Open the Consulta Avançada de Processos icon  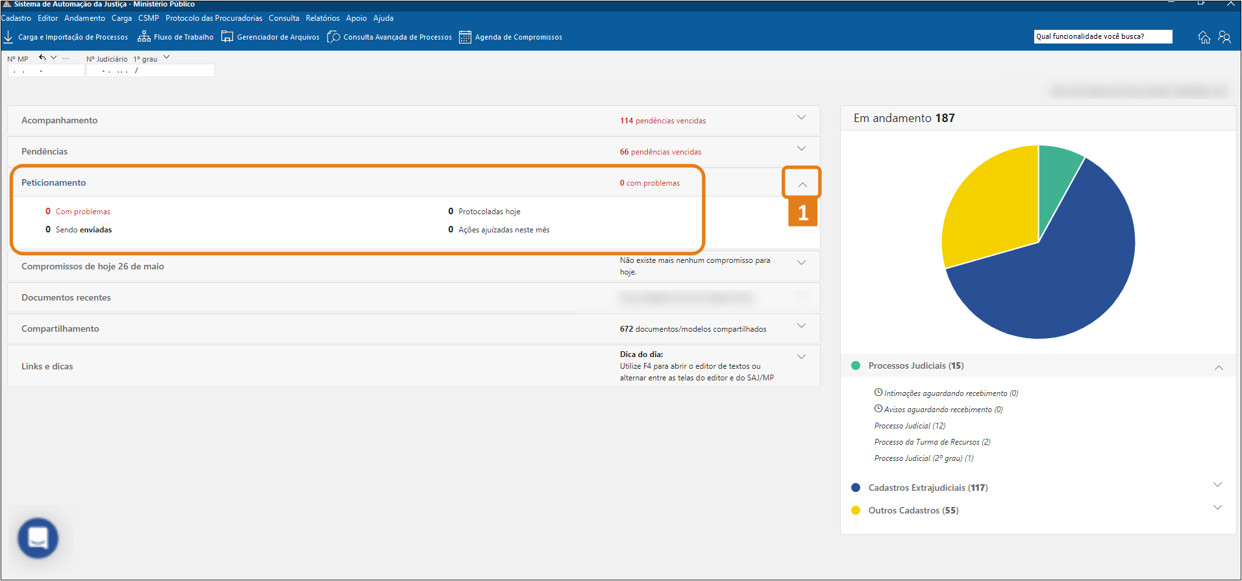click(x=334, y=37)
